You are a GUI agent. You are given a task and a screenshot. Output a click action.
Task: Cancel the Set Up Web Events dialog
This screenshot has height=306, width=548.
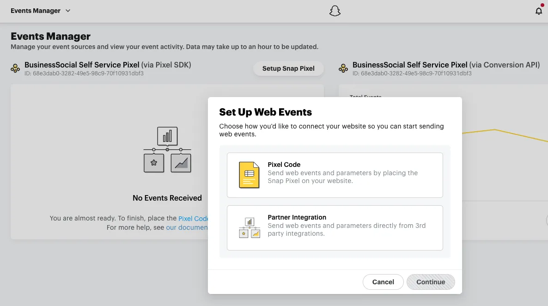pyautogui.click(x=383, y=282)
